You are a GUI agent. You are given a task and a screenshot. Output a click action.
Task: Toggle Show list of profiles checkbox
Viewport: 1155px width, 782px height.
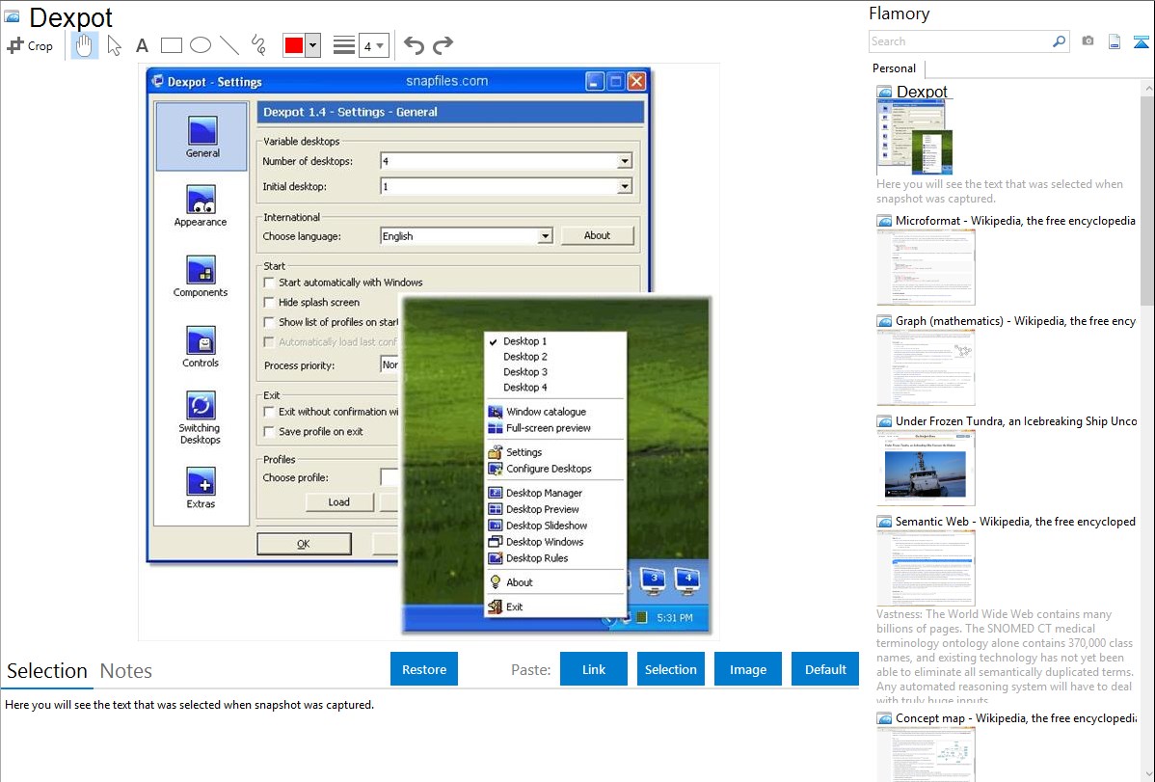click(269, 322)
